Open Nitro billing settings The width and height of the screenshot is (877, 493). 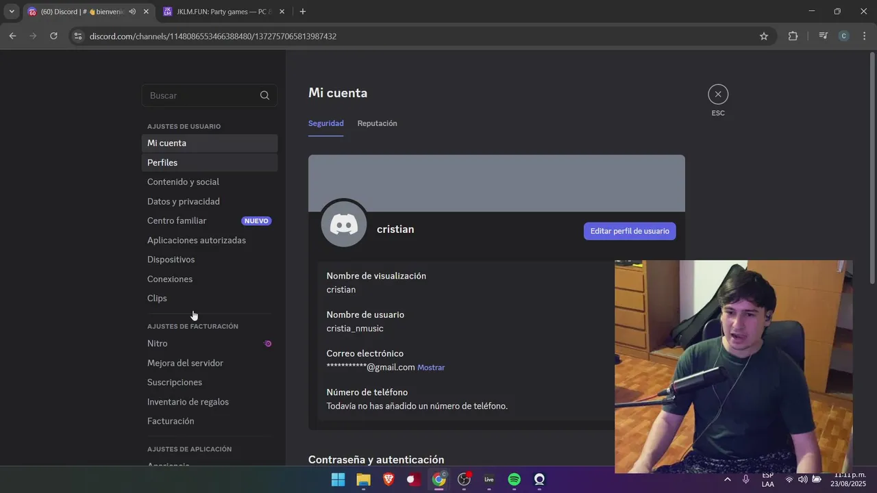pyautogui.click(x=210, y=344)
